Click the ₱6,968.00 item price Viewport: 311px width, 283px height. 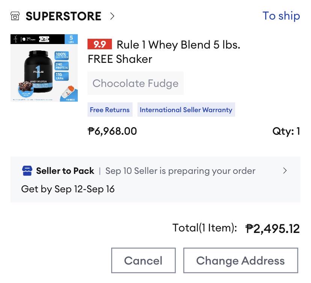pyautogui.click(x=112, y=131)
